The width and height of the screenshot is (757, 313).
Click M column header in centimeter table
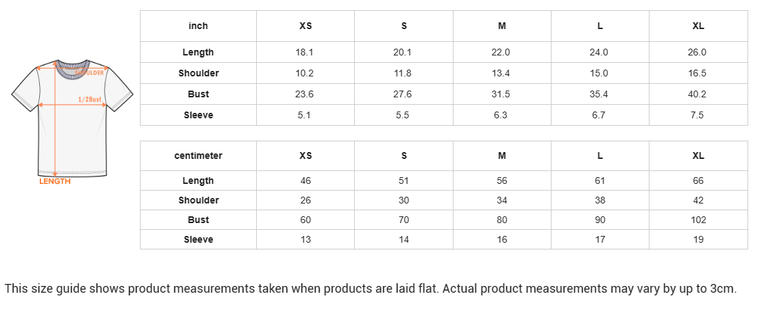point(502,155)
